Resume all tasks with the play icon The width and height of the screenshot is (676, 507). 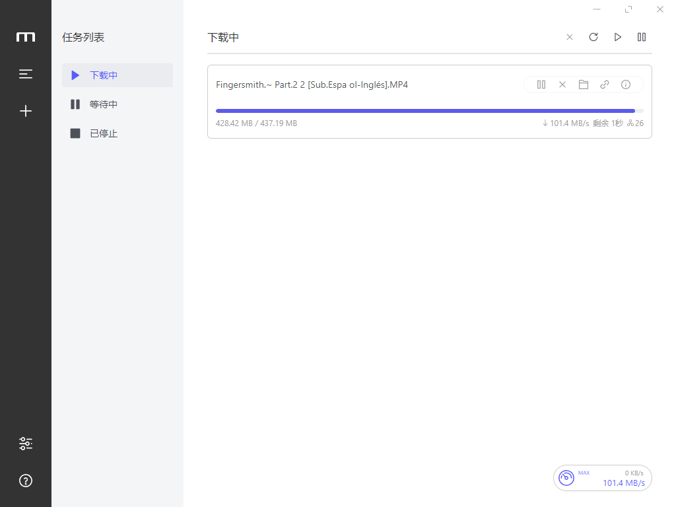618,37
